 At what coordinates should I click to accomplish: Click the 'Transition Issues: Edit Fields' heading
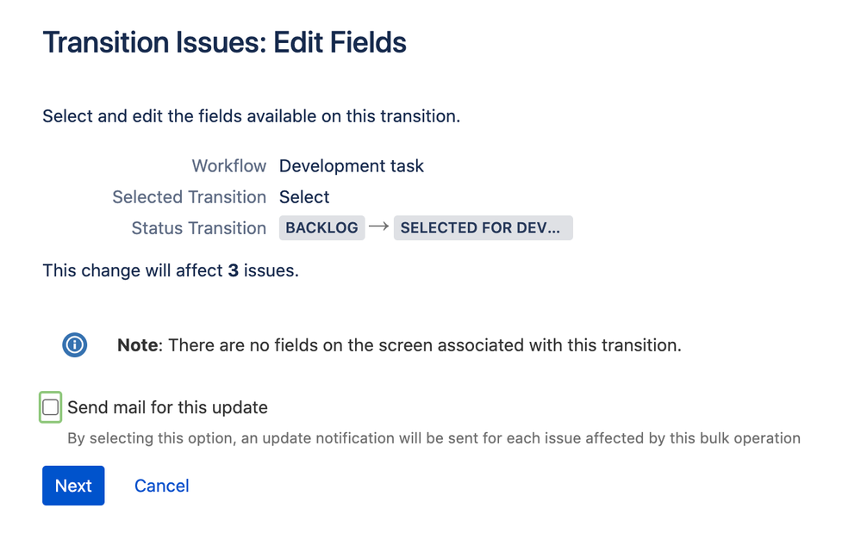pos(225,42)
